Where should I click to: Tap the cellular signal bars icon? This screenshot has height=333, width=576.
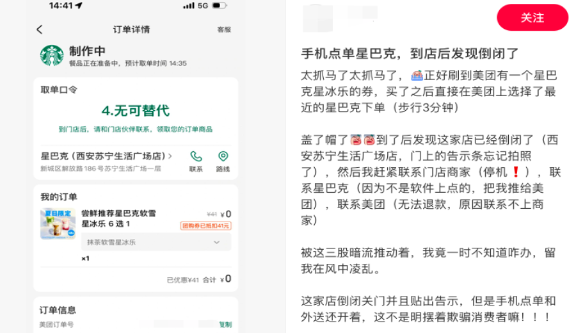189,6
